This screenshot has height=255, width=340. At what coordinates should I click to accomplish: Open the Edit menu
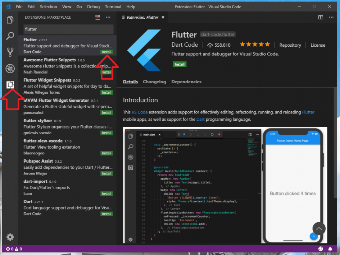coord(31,7)
